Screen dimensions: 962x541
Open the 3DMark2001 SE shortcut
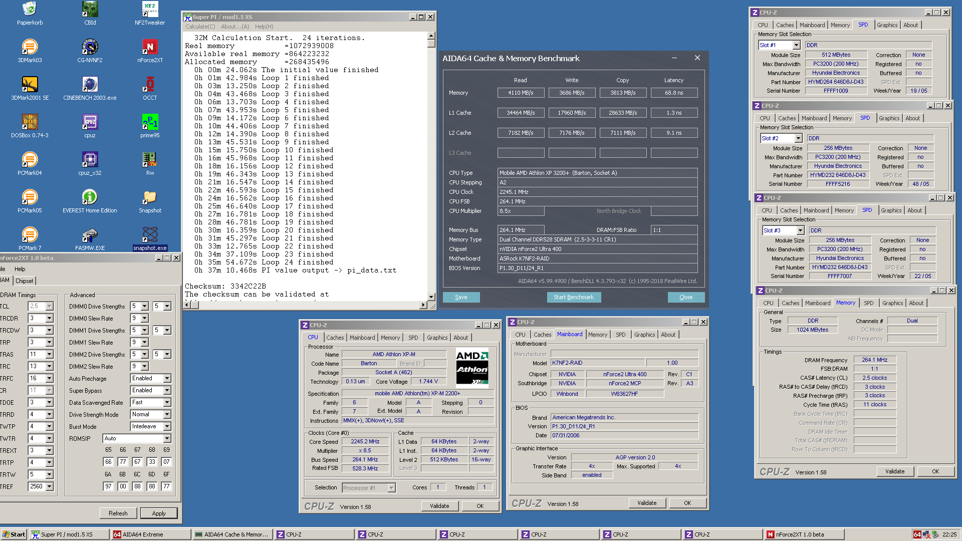click(x=30, y=88)
